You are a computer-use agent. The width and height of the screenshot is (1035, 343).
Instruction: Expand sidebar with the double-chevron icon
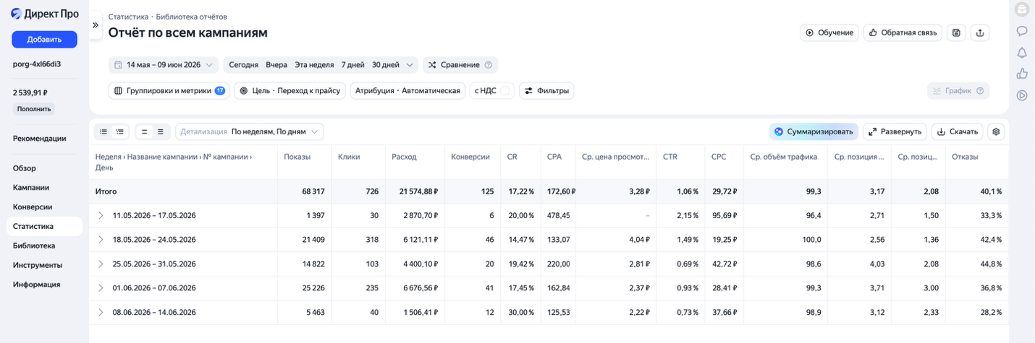(x=96, y=25)
